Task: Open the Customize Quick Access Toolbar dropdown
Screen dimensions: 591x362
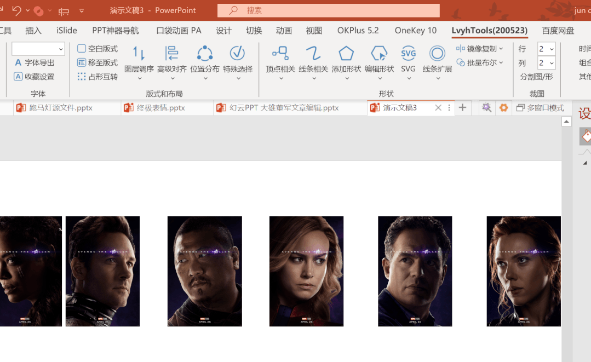Action: pos(82,10)
